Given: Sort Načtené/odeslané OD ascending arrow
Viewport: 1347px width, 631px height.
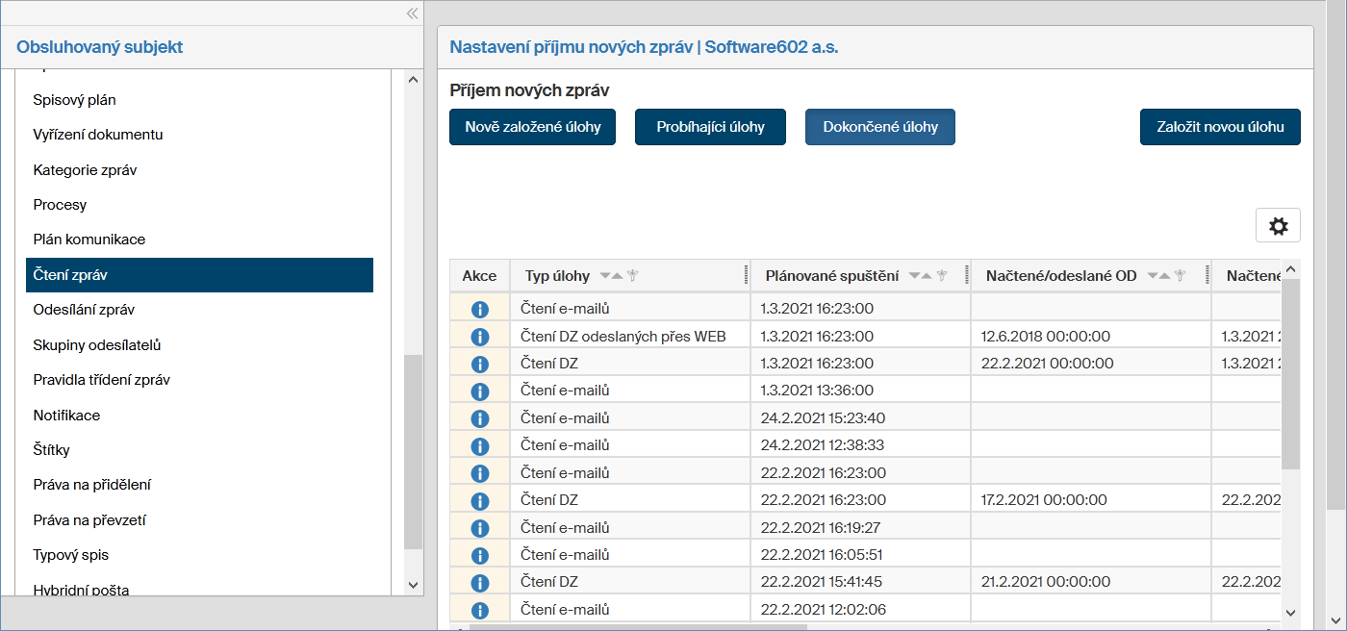Looking at the screenshot, I should coord(1166,276).
